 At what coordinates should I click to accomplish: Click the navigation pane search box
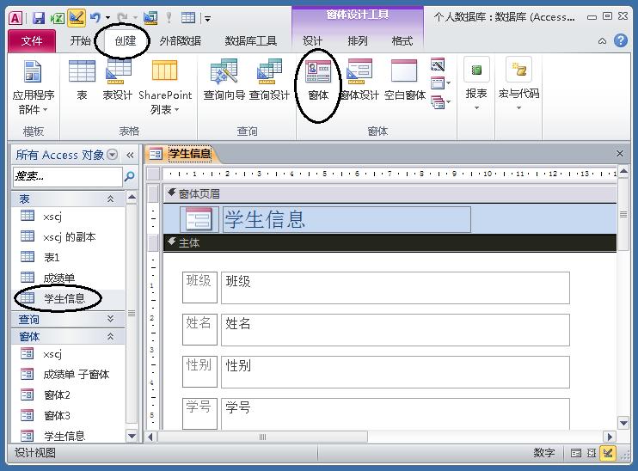[68, 176]
